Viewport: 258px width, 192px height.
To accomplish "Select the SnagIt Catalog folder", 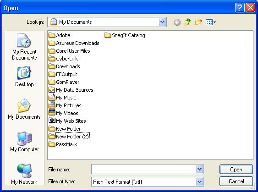I will (x=125, y=35).
